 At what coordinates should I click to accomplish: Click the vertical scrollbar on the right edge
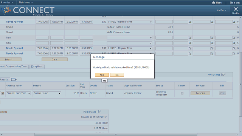tap(240, 84)
